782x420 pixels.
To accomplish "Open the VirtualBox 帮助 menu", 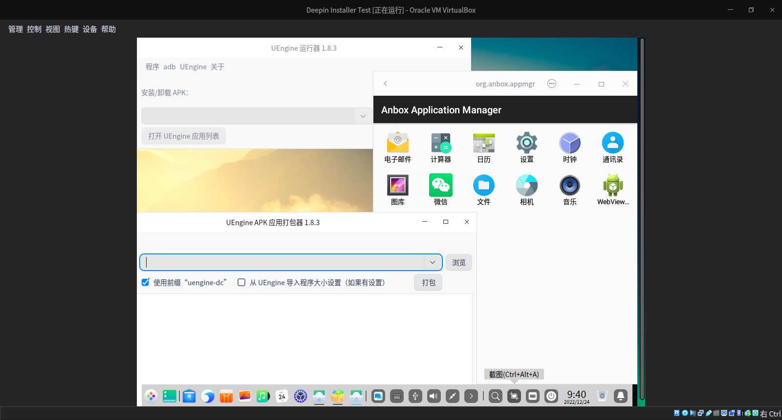I will (109, 29).
